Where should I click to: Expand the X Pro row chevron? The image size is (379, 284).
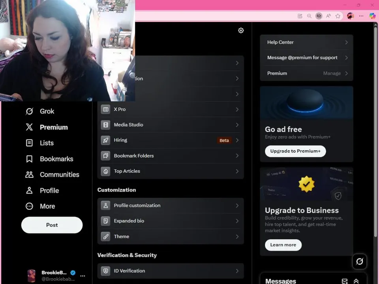click(x=237, y=109)
